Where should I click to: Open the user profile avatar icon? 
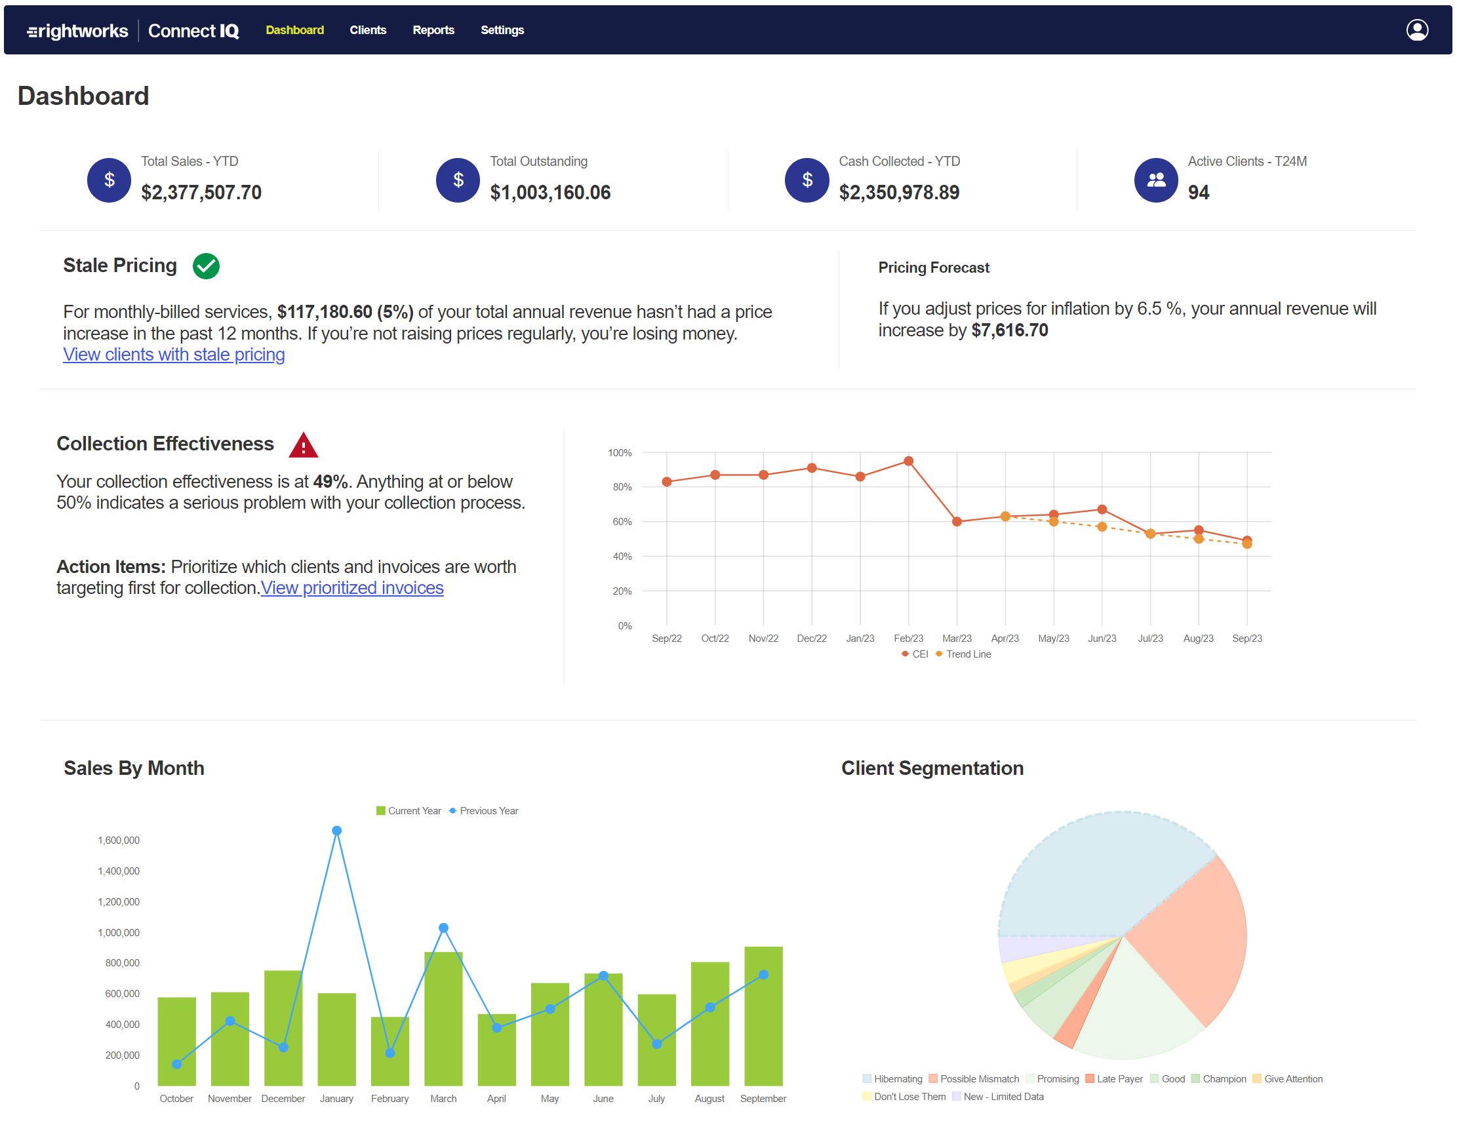[x=1417, y=30]
